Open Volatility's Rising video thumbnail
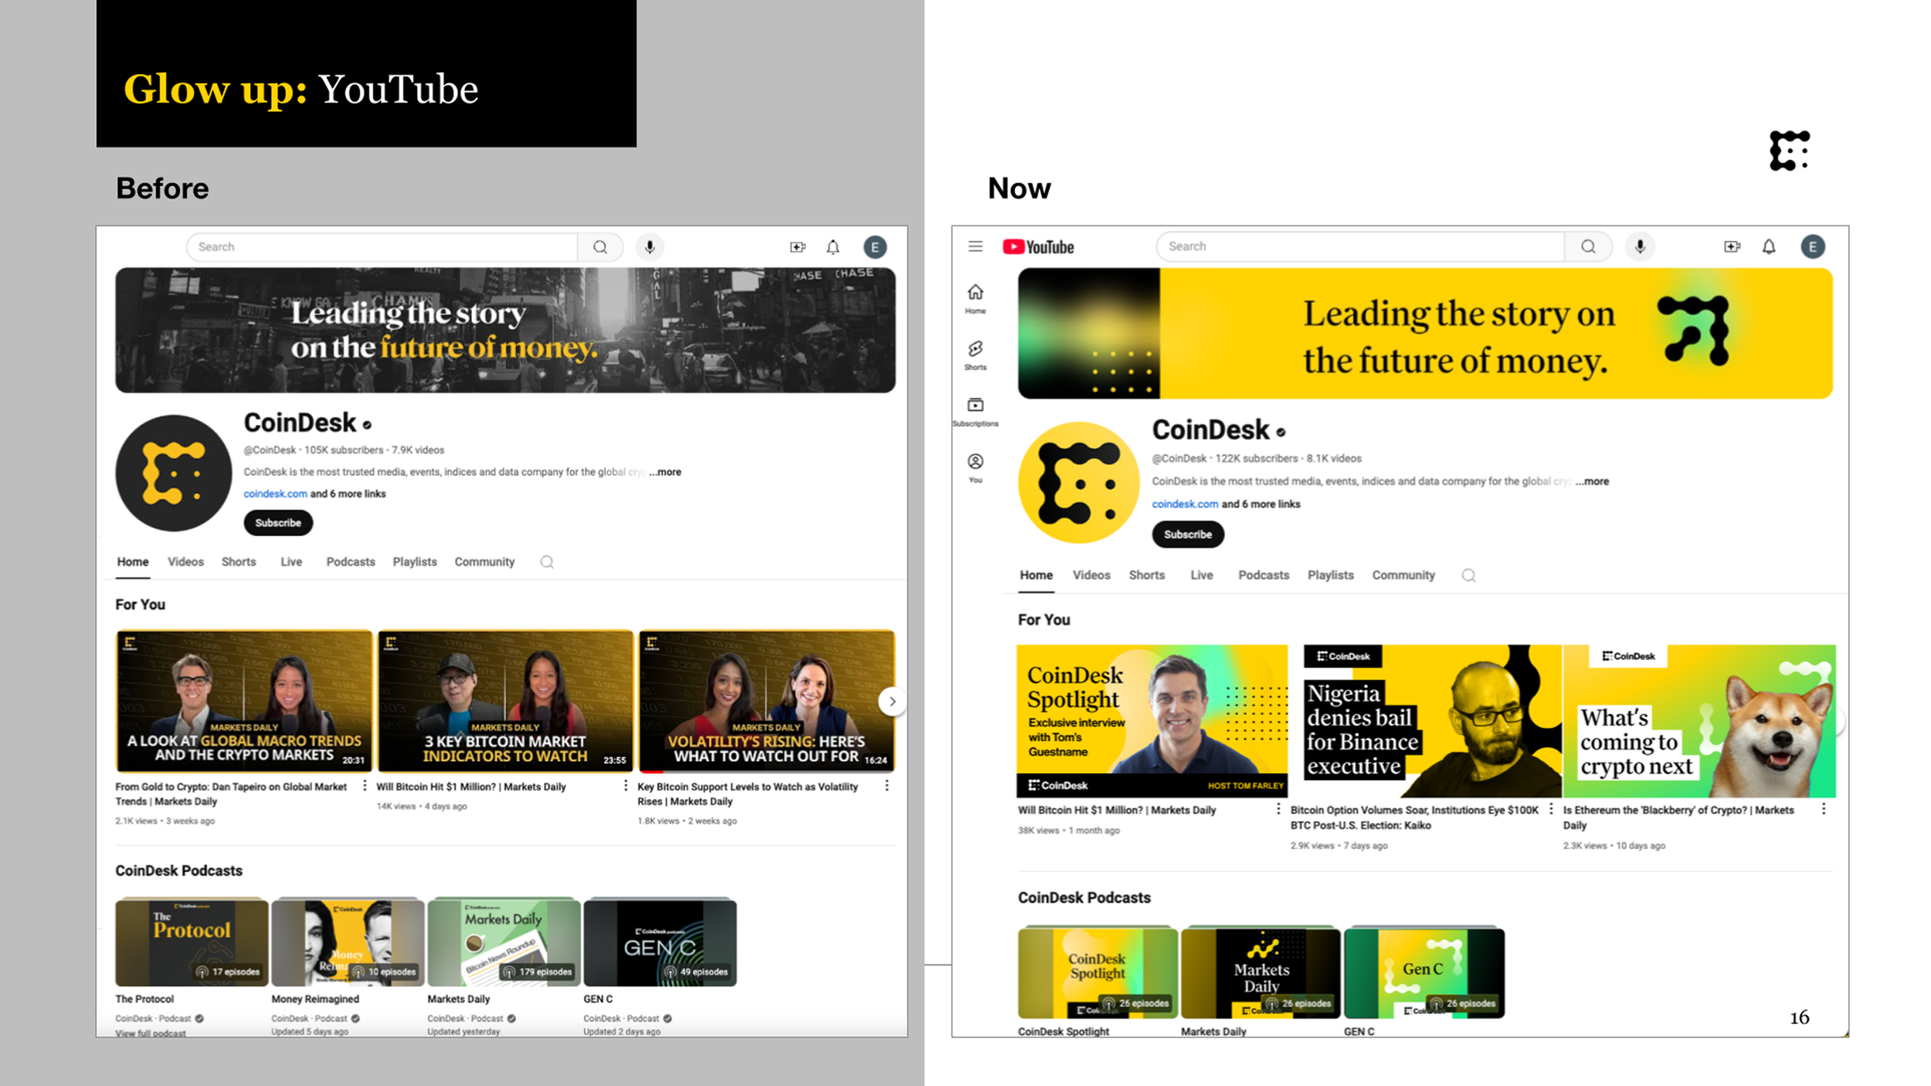 [766, 701]
